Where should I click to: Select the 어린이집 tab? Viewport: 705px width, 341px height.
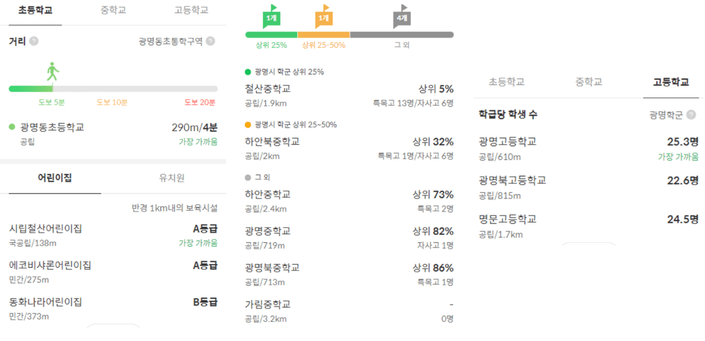(55, 178)
